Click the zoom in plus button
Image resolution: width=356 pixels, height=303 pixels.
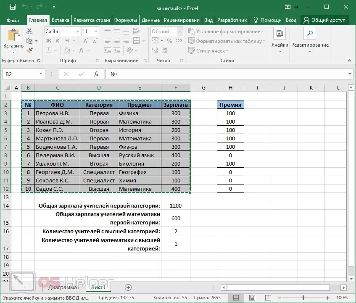327,298
